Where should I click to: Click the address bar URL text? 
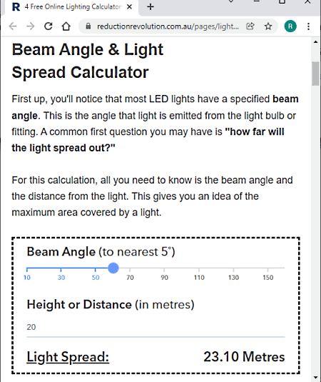(x=168, y=26)
